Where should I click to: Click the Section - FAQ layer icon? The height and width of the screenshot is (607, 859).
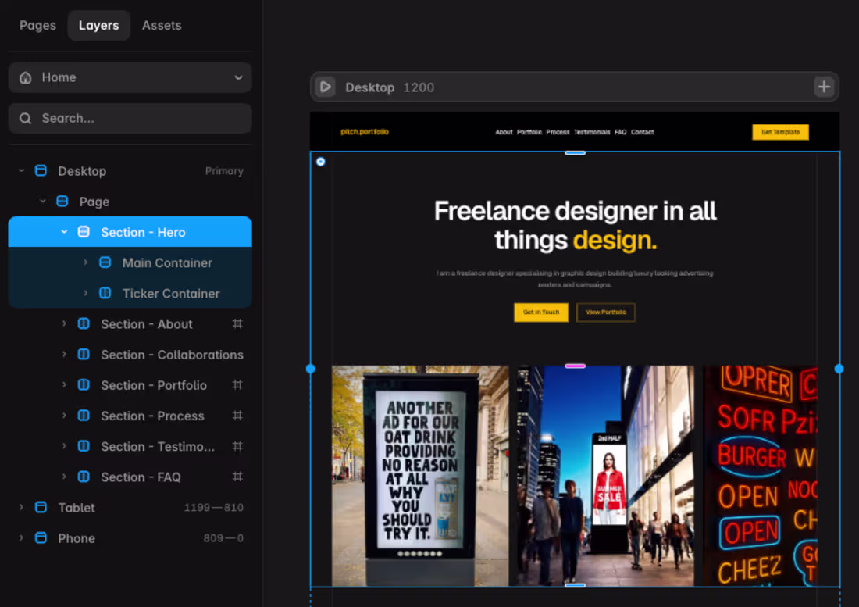coord(84,477)
